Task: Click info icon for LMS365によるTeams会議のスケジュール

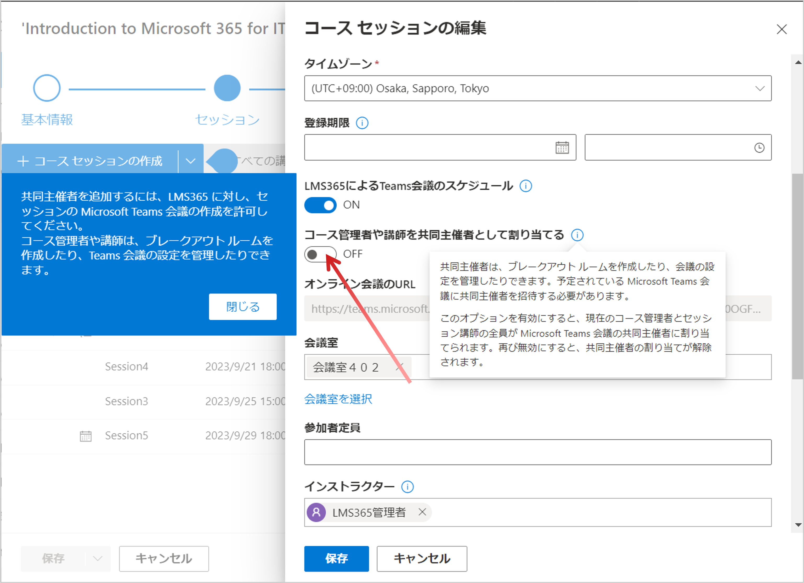Action: point(526,186)
